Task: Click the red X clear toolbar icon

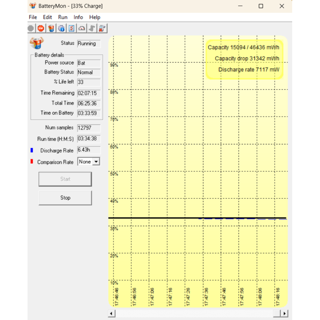Action: point(102,28)
